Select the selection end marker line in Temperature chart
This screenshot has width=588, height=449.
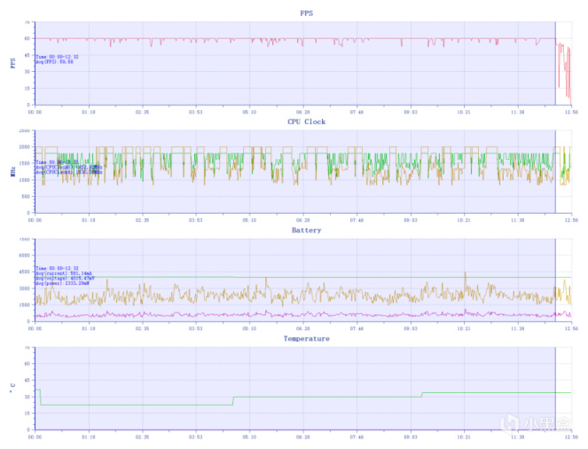pyautogui.click(x=555, y=389)
